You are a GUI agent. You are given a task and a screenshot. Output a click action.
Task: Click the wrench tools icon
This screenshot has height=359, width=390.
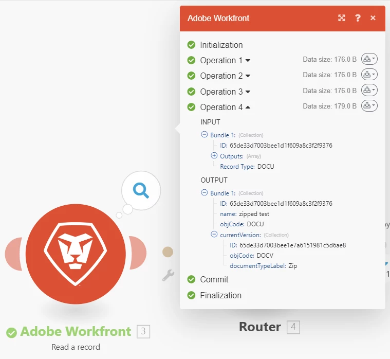coord(168,275)
